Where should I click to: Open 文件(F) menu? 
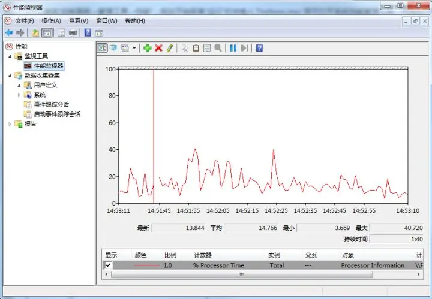(24, 21)
